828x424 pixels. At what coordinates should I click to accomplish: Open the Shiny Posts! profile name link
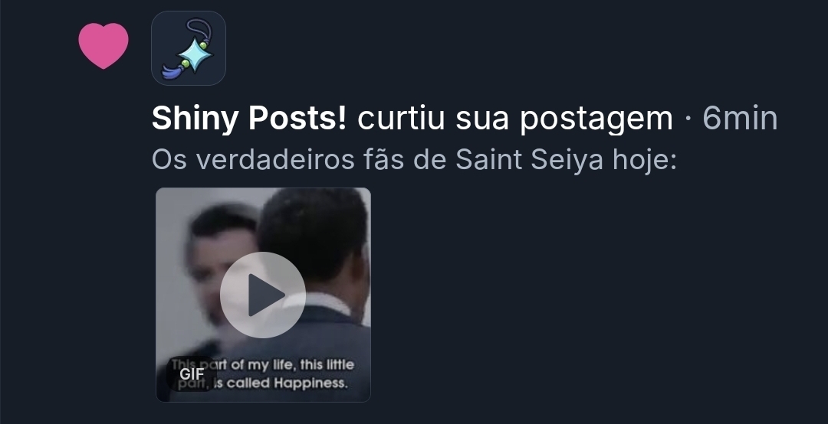[x=249, y=118]
